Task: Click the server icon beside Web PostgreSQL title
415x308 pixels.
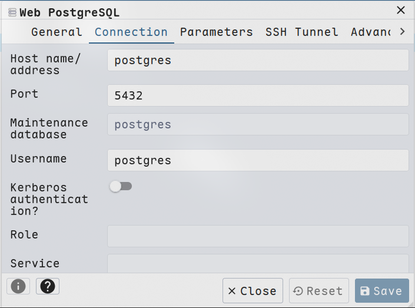Action: pos(12,12)
